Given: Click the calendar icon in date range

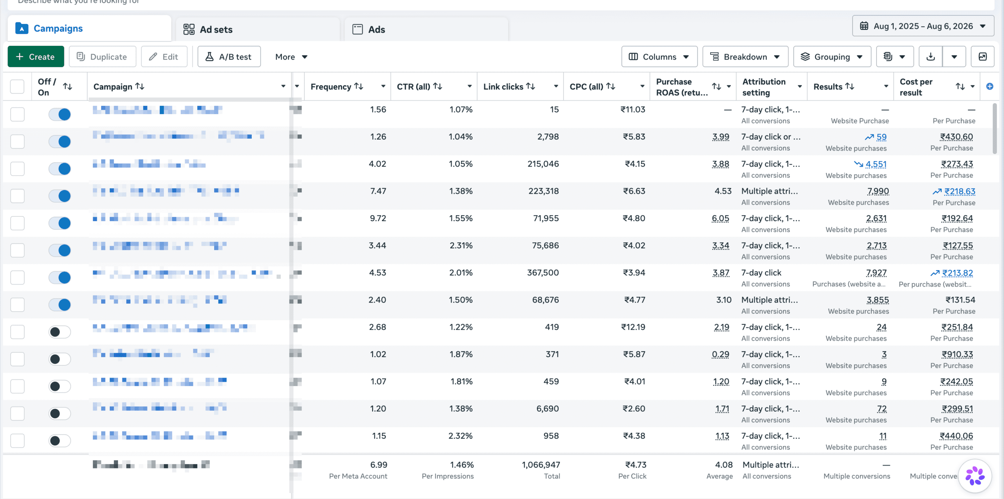Looking at the screenshot, I should tap(864, 26).
